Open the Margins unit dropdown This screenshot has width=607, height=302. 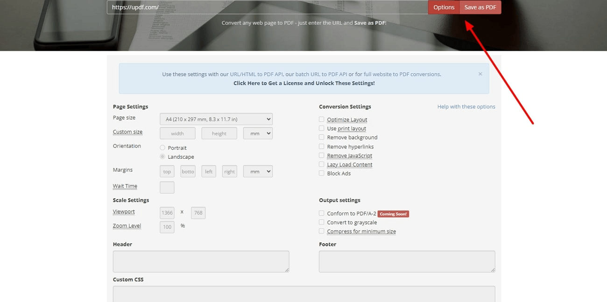[x=258, y=171]
